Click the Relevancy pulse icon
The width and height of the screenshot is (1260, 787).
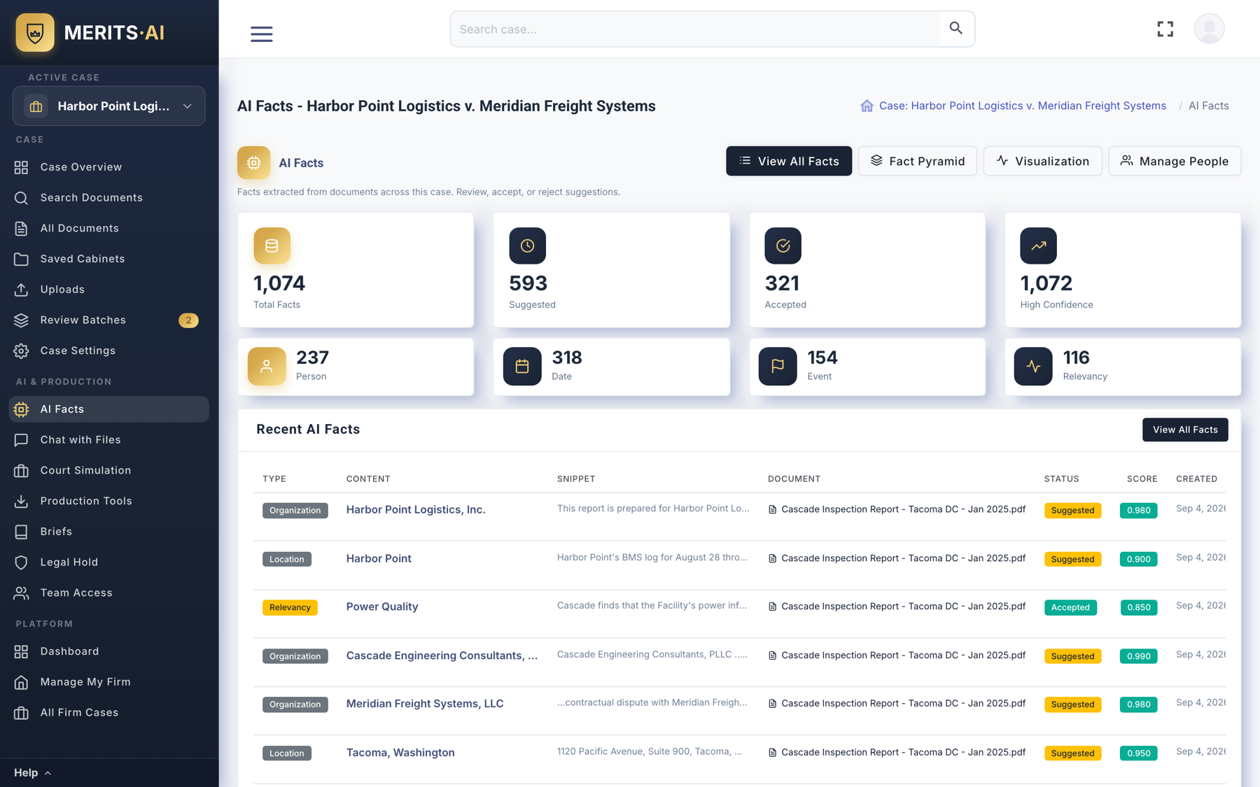(x=1033, y=366)
